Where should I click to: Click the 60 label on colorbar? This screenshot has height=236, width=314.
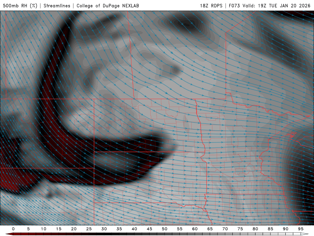(x=195, y=229)
